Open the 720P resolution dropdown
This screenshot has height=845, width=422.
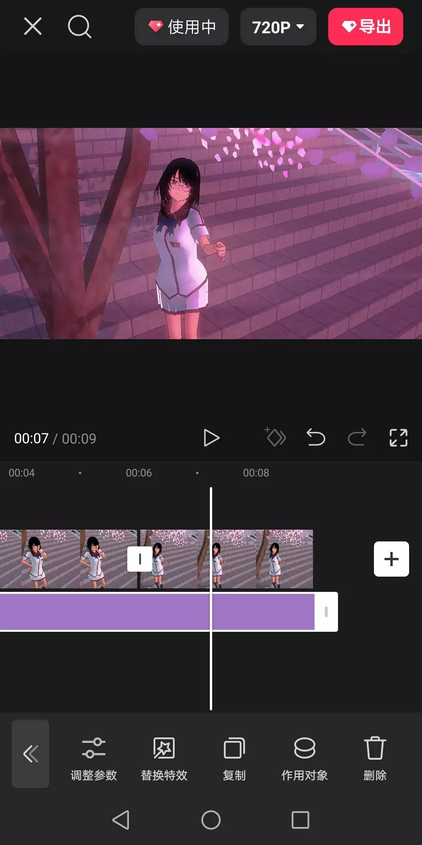coord(278,27)
